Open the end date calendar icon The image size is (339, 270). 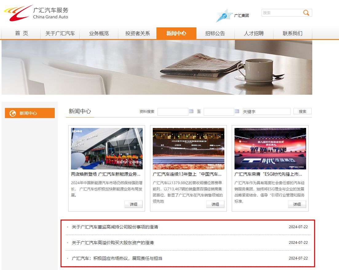237,111
